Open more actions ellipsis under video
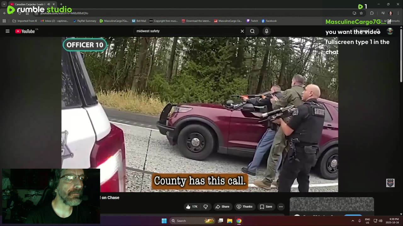 point(281,207)
